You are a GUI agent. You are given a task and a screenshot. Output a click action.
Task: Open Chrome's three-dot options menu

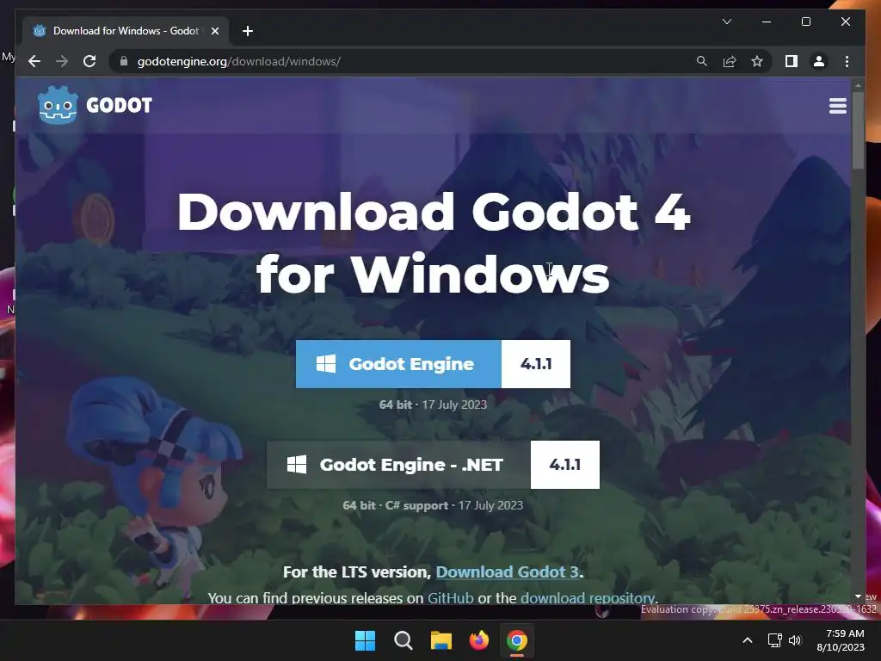[847, 61]
